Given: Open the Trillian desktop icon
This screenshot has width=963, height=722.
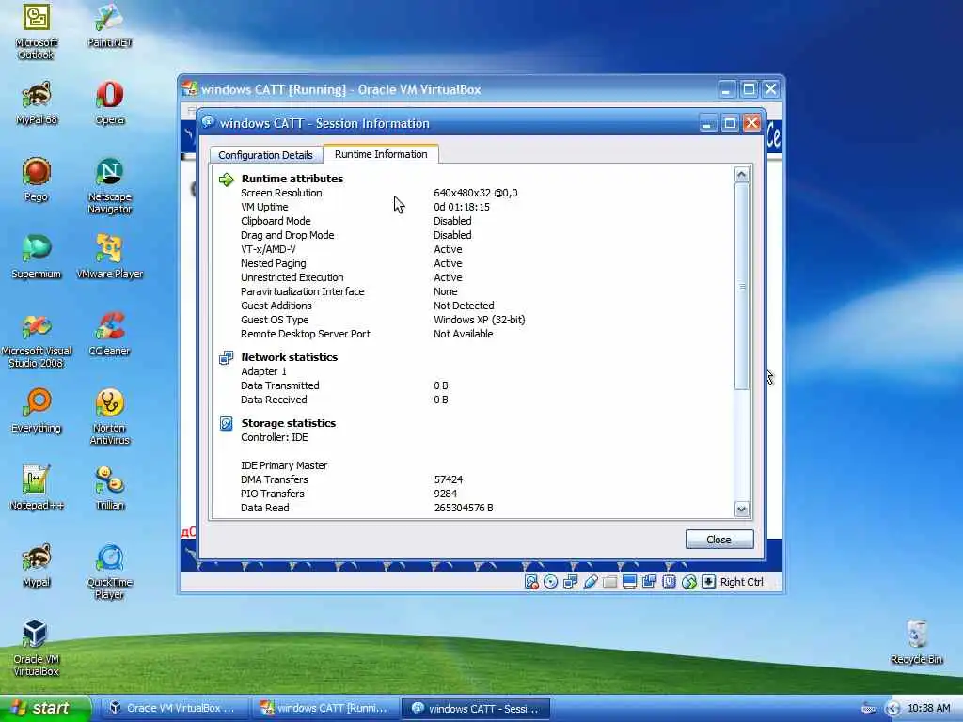Looking at the screenshot, I should click(109, 489).
